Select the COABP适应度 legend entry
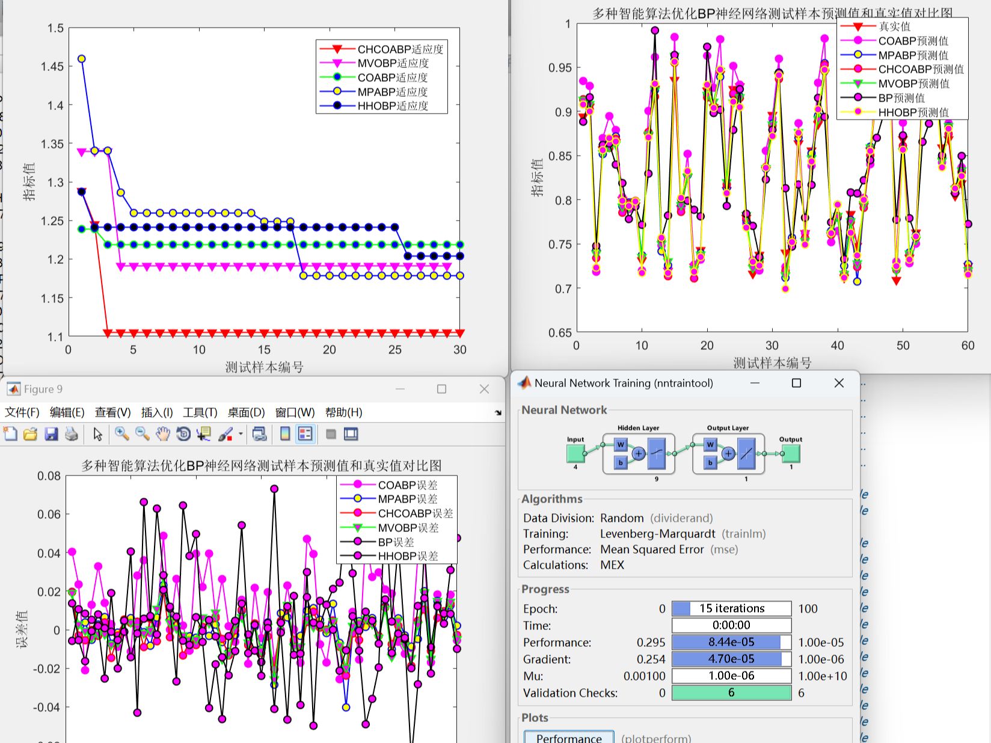The width and height of the screenshot is (991, 743). point(373,78)
